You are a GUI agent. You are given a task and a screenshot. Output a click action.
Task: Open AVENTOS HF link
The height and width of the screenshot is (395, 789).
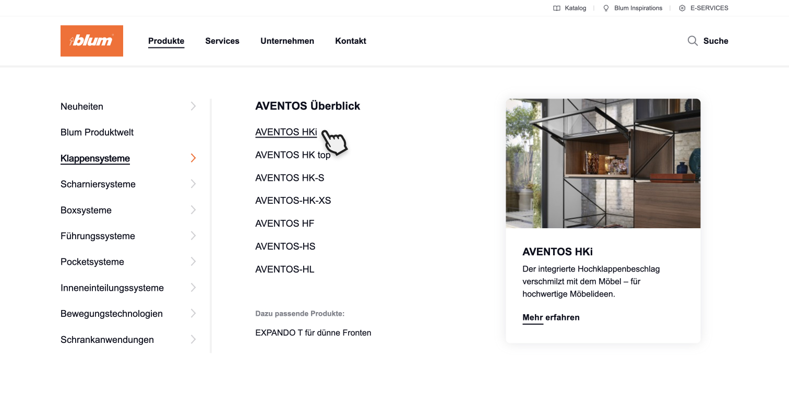pyautogui.click(x=285, y=224)
